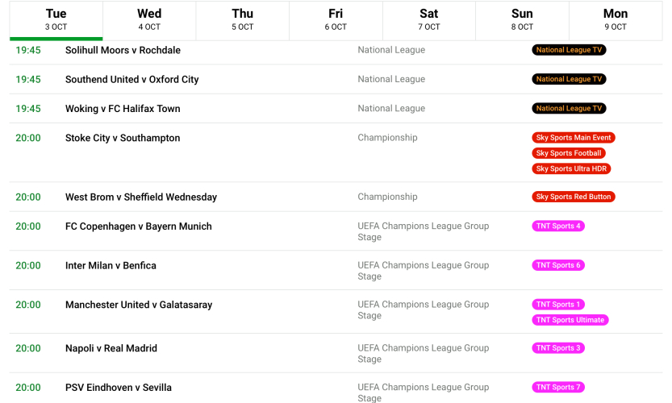
Task: Select Stoke City v Southampton fixture
Action: pos(123,138)
